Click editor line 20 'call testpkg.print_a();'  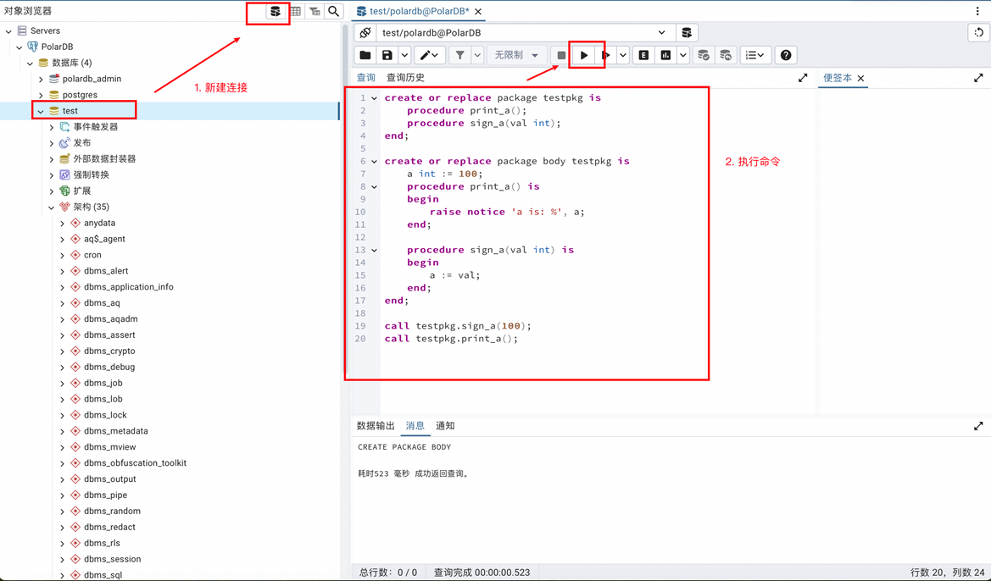pos(451,339)
